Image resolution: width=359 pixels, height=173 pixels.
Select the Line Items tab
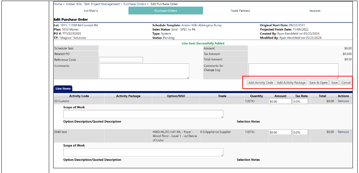63,89
